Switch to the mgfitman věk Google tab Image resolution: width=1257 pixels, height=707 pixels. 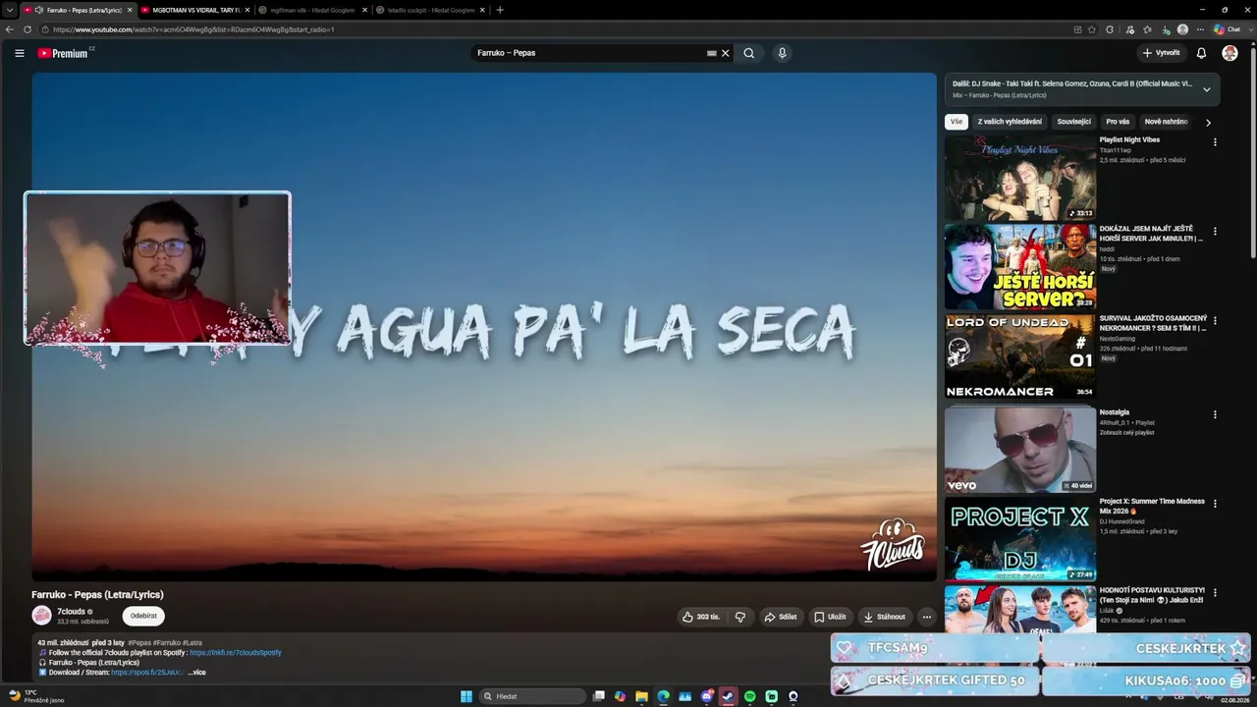pos(311,10)
